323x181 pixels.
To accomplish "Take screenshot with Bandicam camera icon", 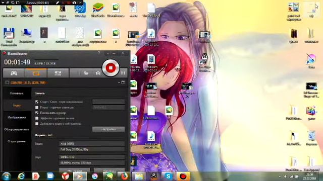I will tap(98, 73).
